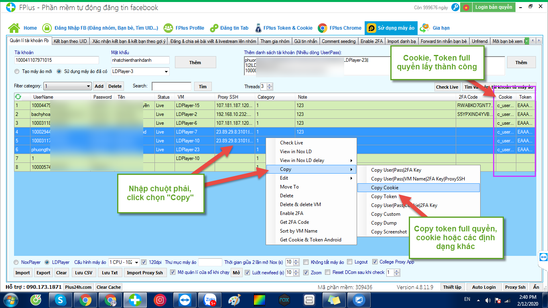Select Tạo máy ảo mới radio button
This screenshot has height=308, width=548.
[x=16, y=72]
